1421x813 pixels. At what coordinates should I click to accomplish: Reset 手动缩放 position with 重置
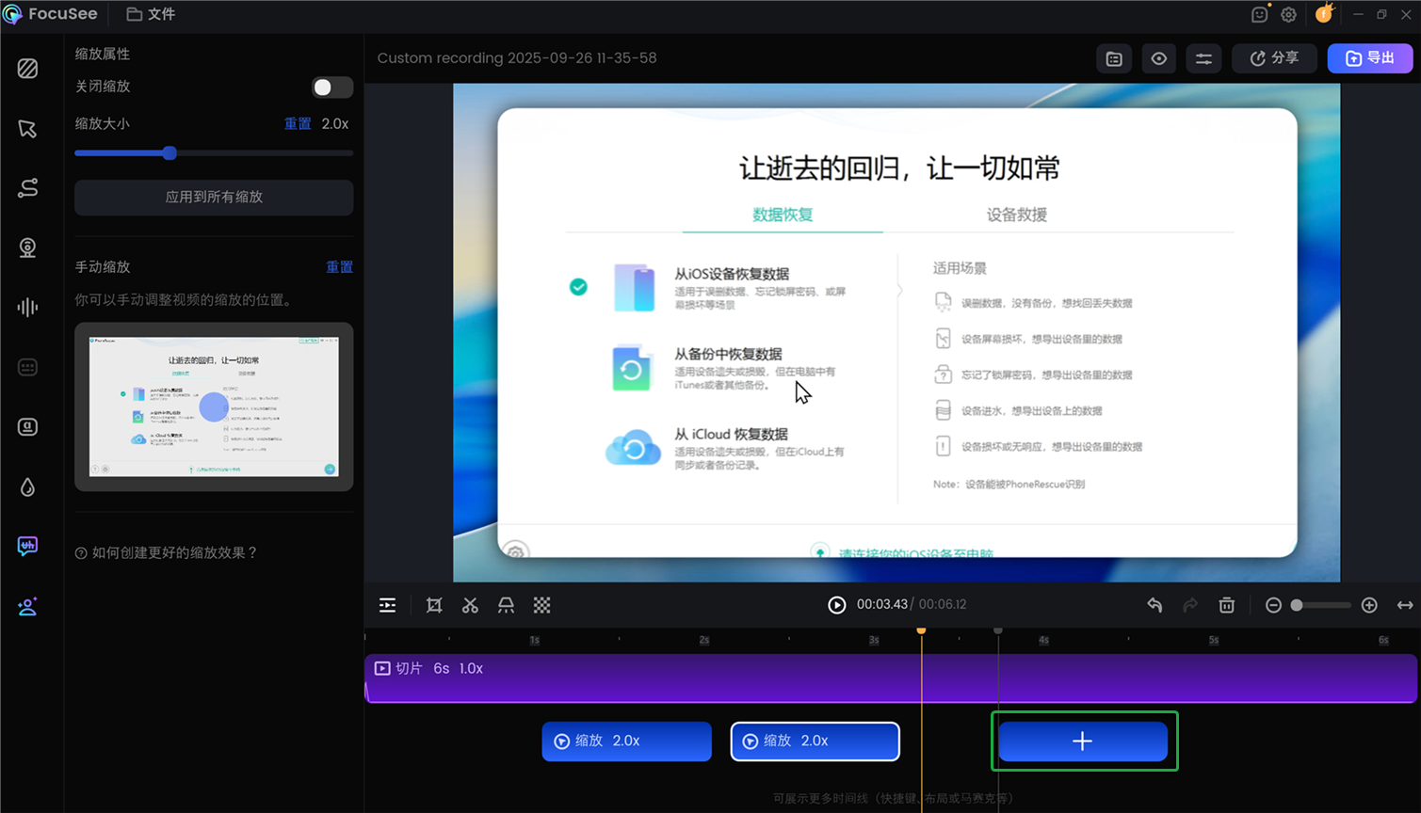click(x=339, y=267)
